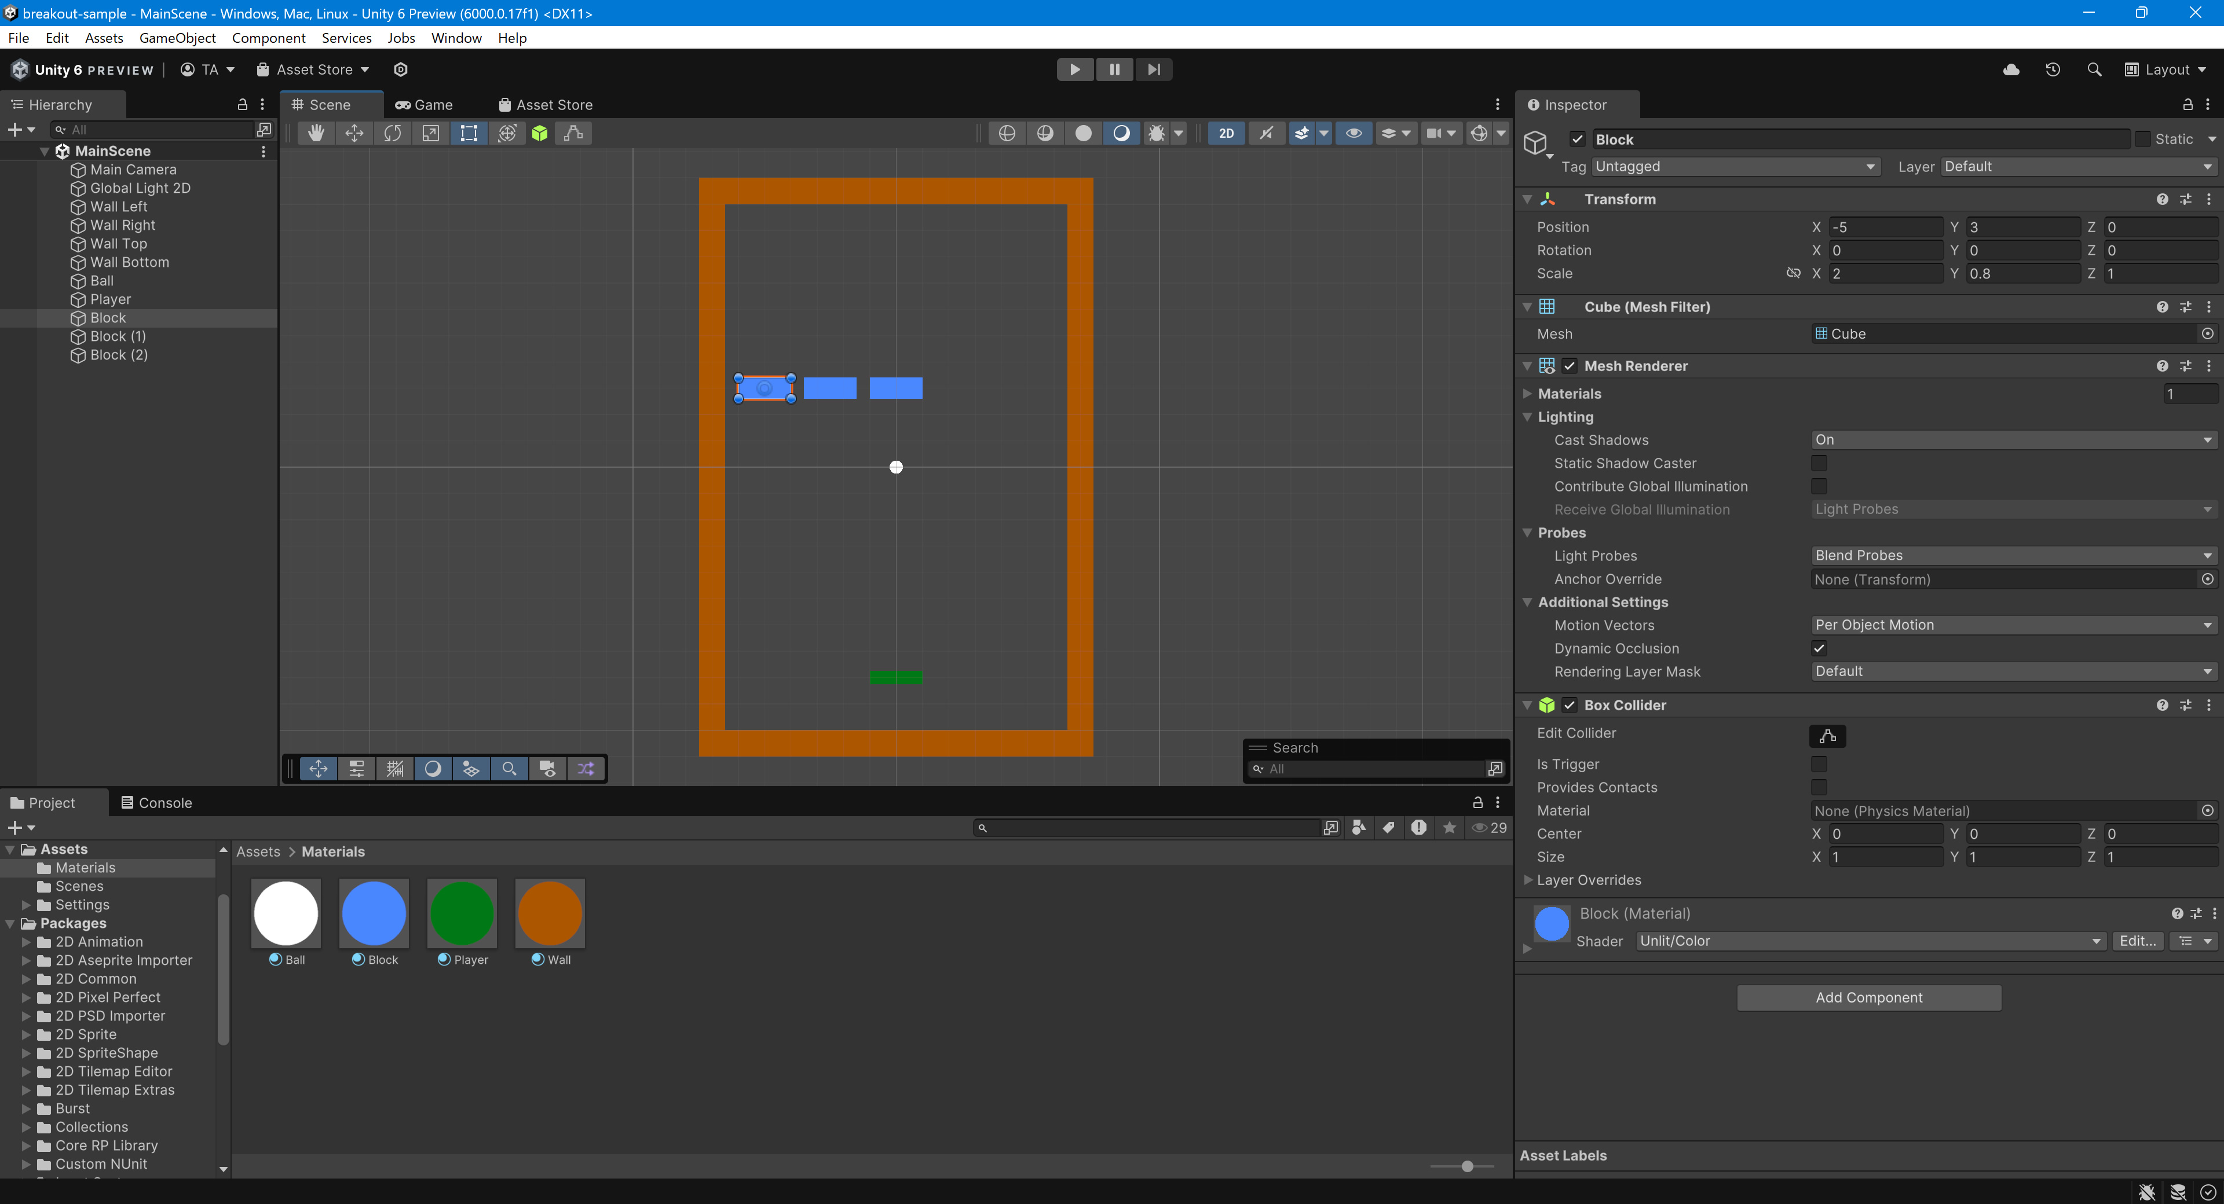Click the global search magnifier icon
Image resolution: width=2224 pixels, height=1204 pixels.
point(2094,69)
